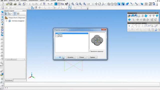
Task: Open the print preview dropdown arrow
Action: 22,4
